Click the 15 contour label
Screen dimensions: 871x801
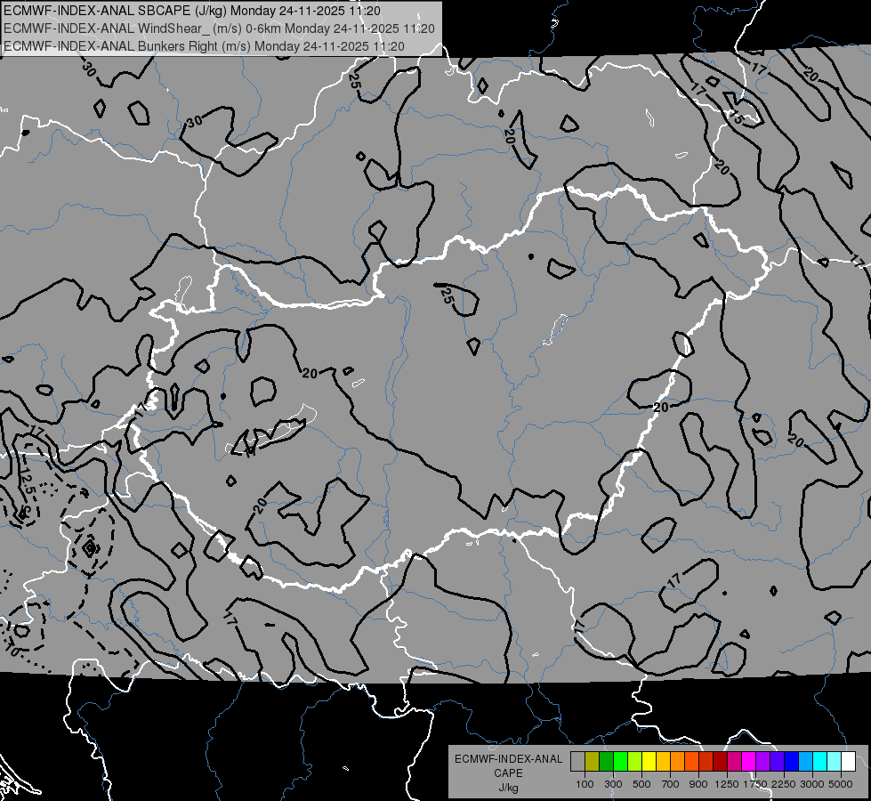point(736,117)
